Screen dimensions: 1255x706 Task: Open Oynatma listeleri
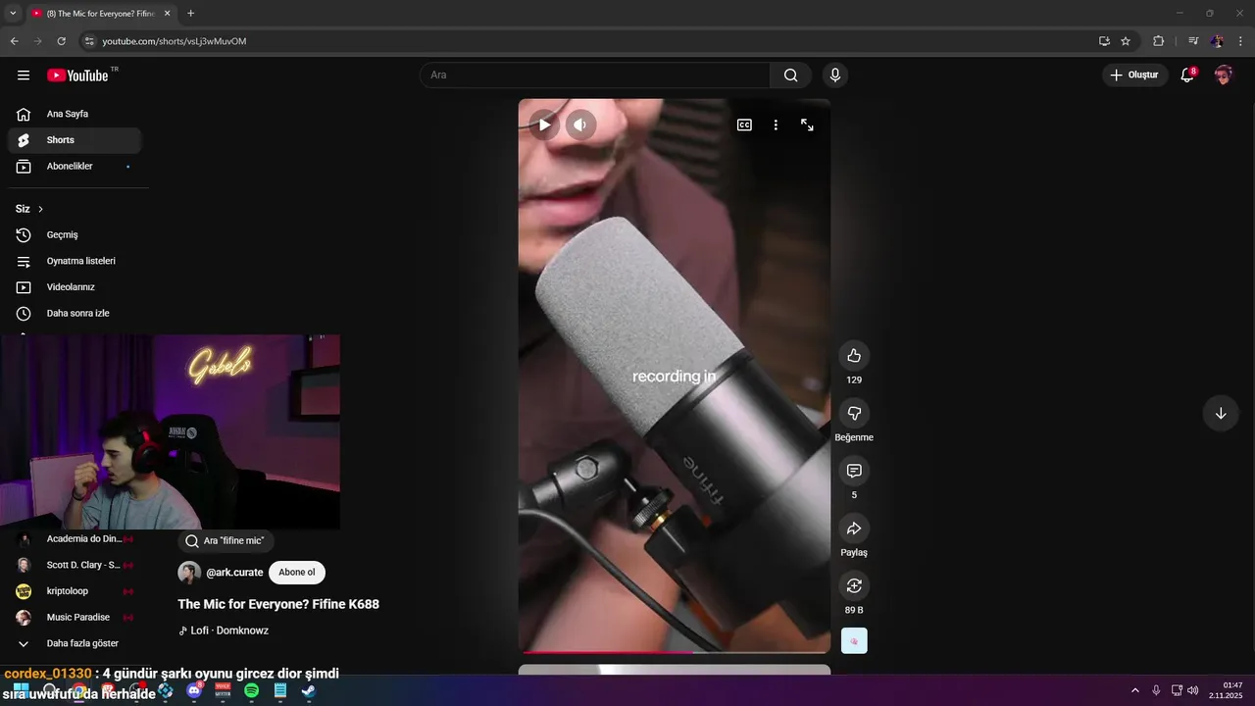click(75, 261)
